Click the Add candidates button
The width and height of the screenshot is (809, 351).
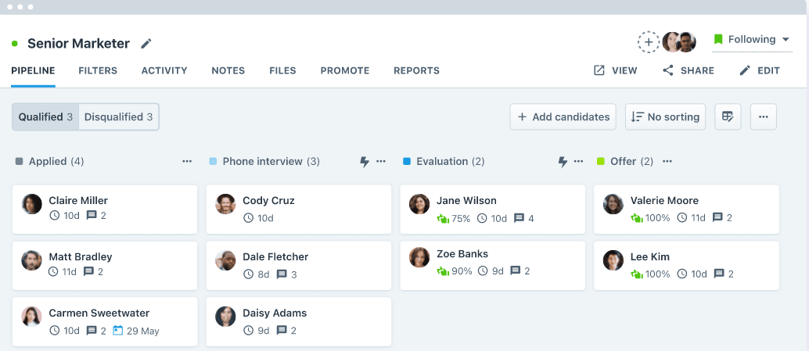pos(563,117)
